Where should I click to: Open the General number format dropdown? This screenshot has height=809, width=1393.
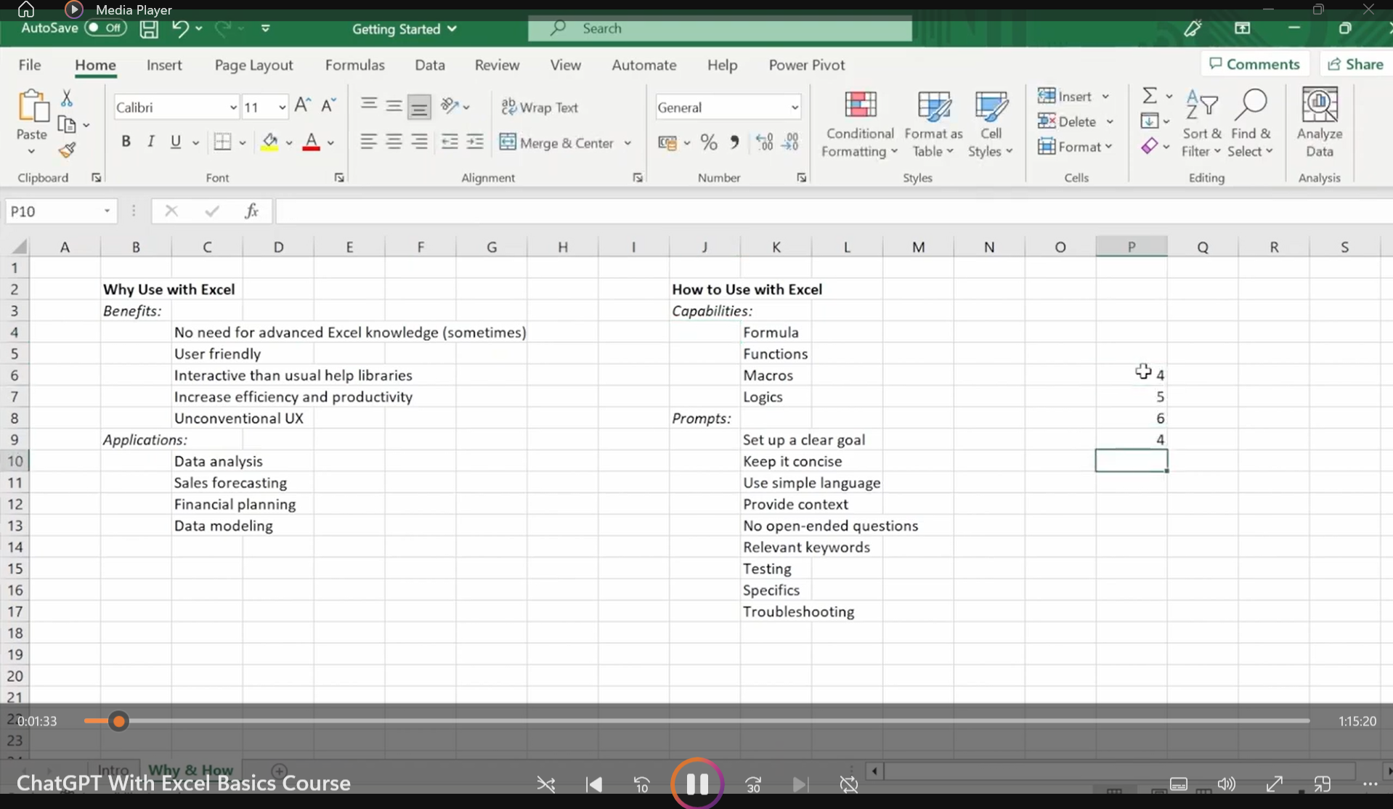coord(794,107)
